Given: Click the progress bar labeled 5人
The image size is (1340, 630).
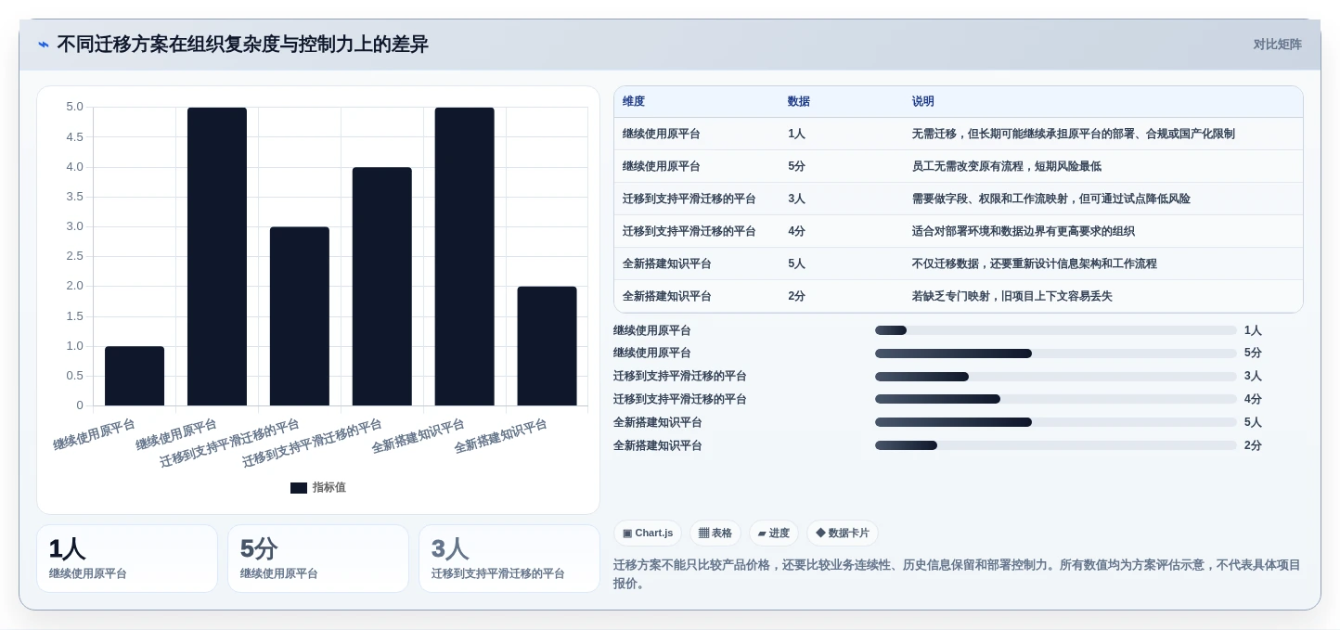Looking at the screenshot, I should [x=1056, y=422].
